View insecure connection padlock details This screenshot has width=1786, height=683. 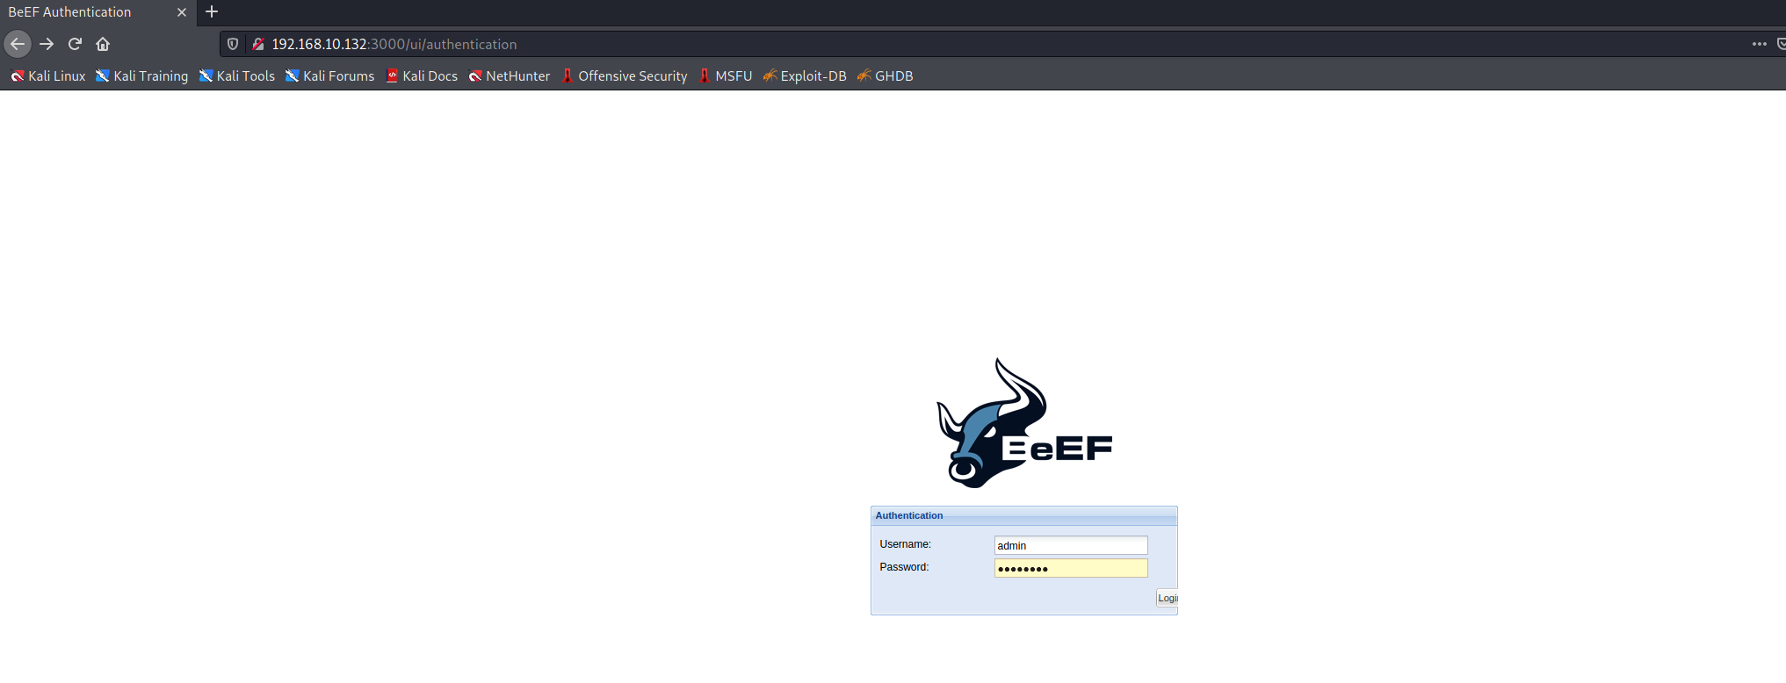pos(258,44)
